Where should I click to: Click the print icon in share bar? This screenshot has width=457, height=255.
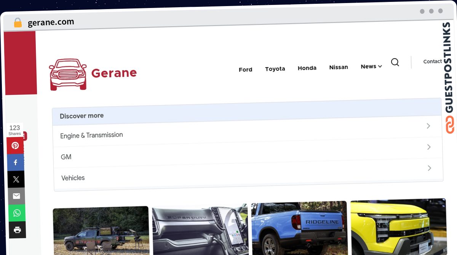pos(17,229)
